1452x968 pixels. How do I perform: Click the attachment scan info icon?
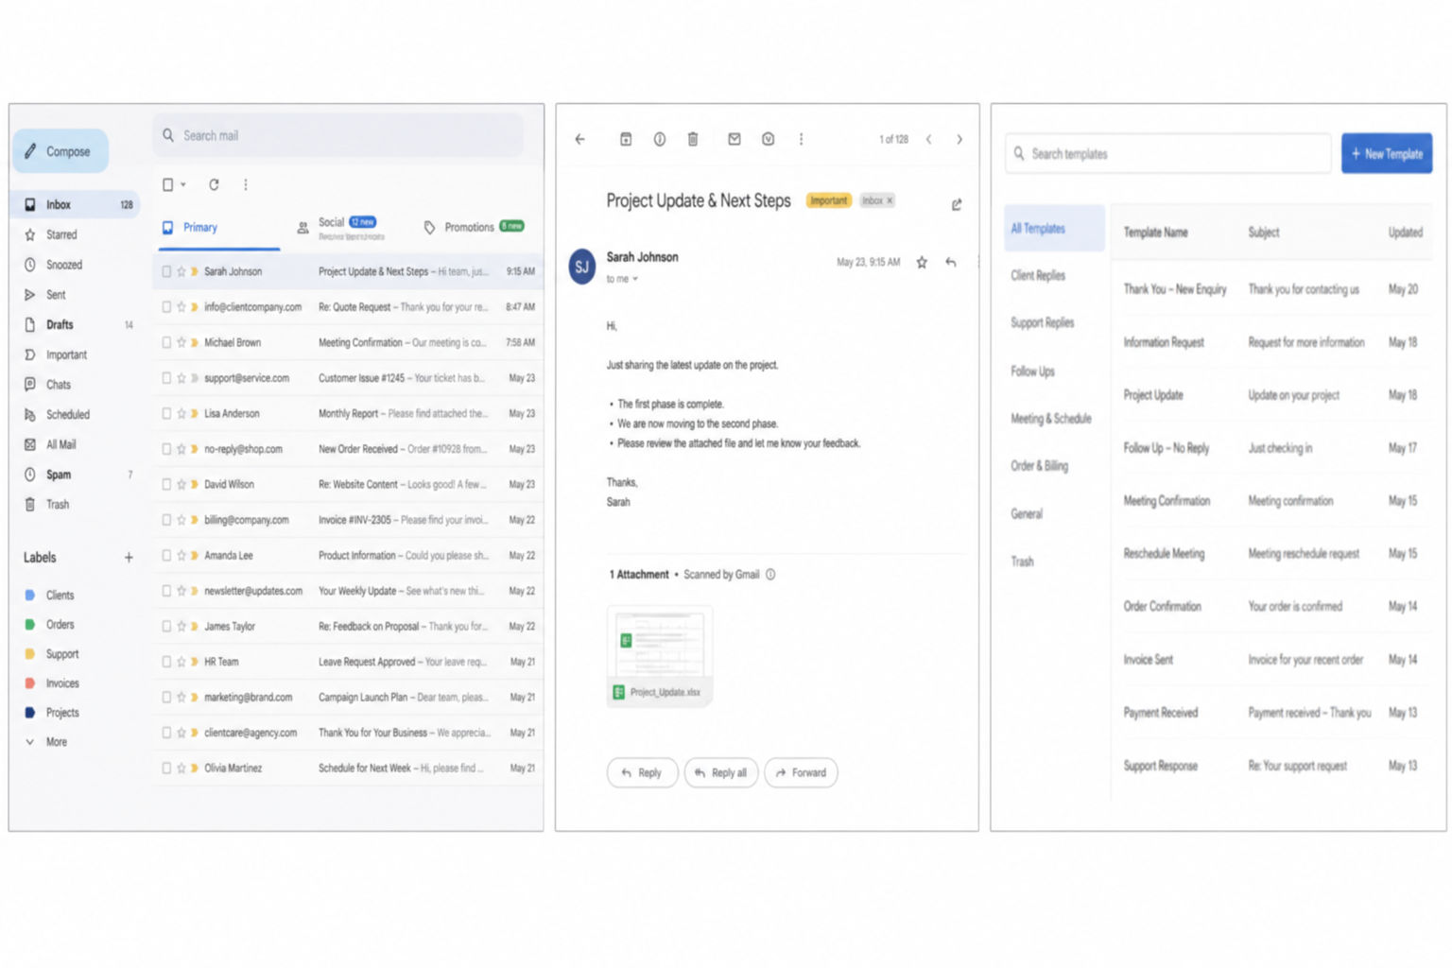click(771, 575)
